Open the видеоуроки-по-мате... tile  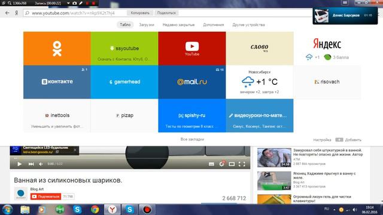260,115
